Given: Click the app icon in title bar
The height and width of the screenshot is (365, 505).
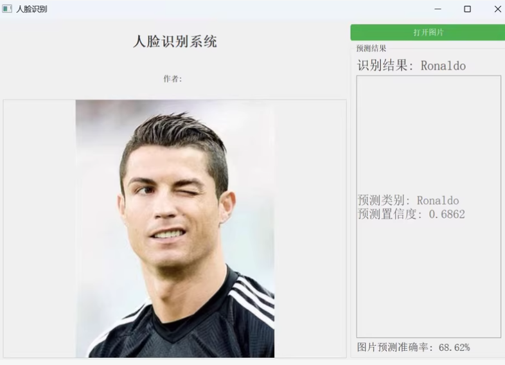Looking at the screenshot, I should [7, 9].
